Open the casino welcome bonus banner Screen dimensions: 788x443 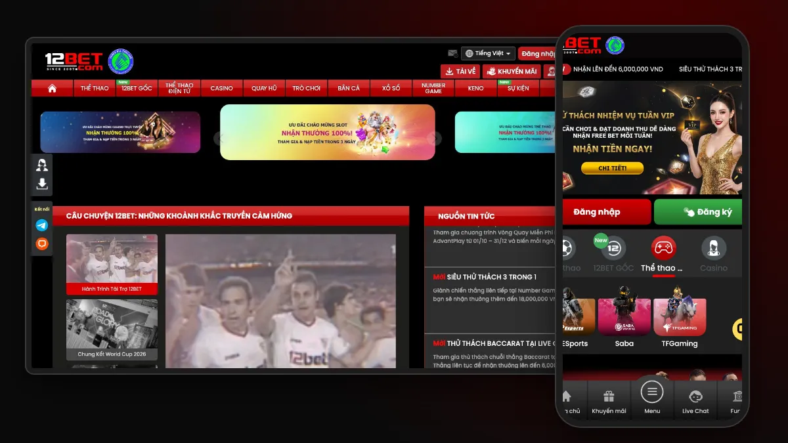click(120, 132)
